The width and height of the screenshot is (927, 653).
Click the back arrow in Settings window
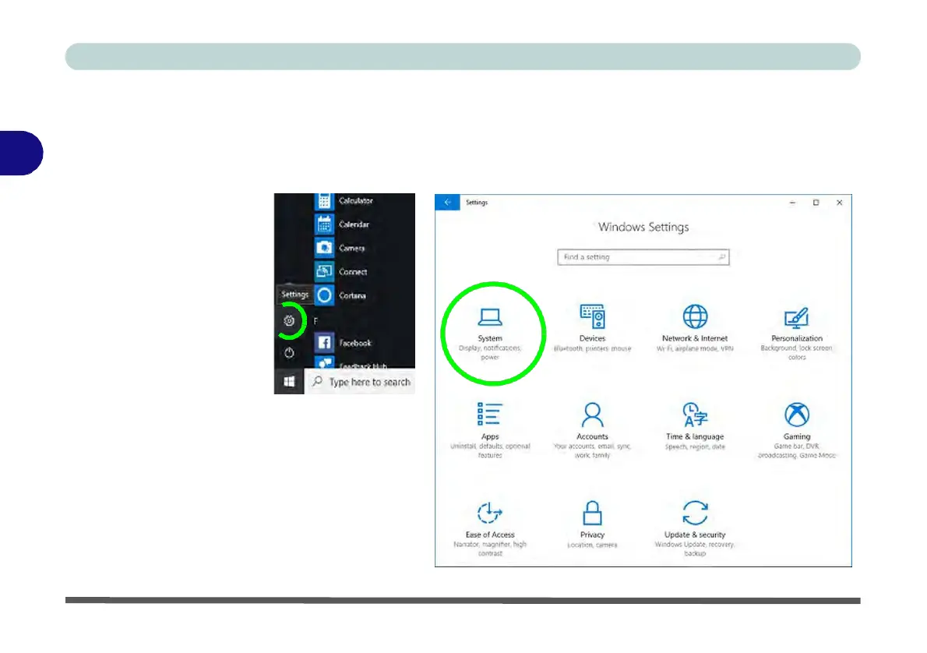click(x=448, y=203)
